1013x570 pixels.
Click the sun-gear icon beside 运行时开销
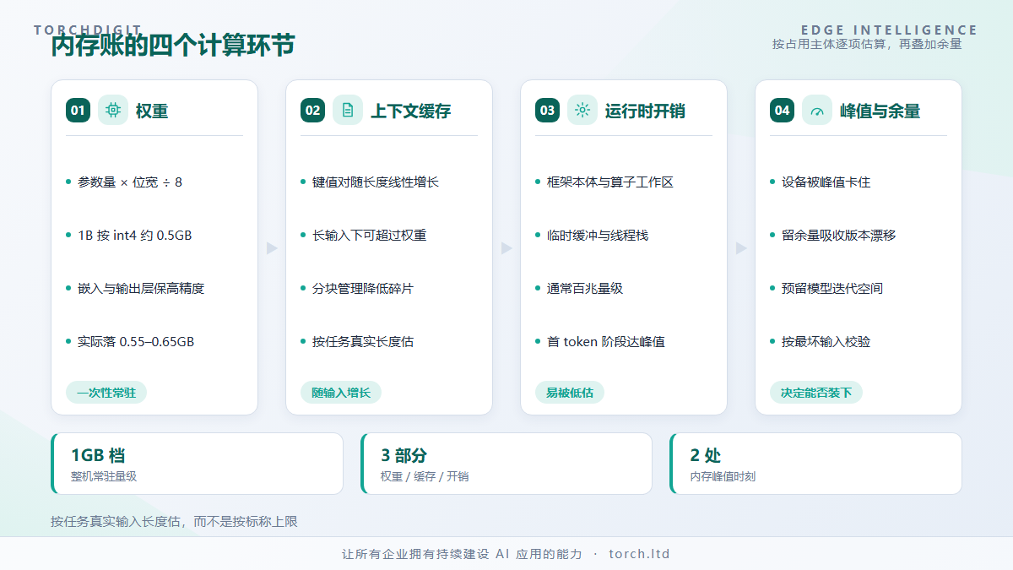point(582,110)
